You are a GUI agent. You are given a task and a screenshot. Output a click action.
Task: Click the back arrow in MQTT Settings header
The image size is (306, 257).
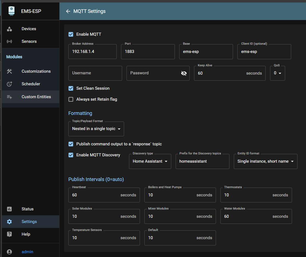pos(68,11)
